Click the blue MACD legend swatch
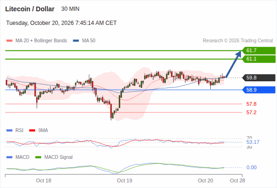This screenshot has width=277, height=188. (9, 157)
